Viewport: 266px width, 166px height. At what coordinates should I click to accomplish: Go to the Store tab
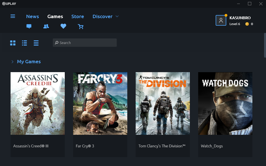tap(78, 16)
